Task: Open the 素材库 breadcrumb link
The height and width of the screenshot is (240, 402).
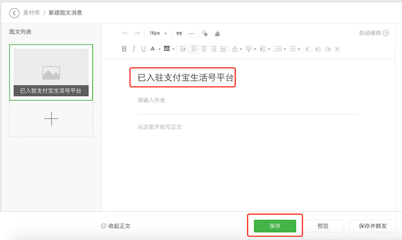Action: click(x=32, y=13)
